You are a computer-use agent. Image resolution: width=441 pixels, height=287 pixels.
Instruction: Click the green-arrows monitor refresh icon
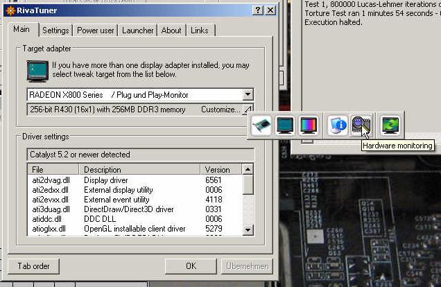click(390, 125)
